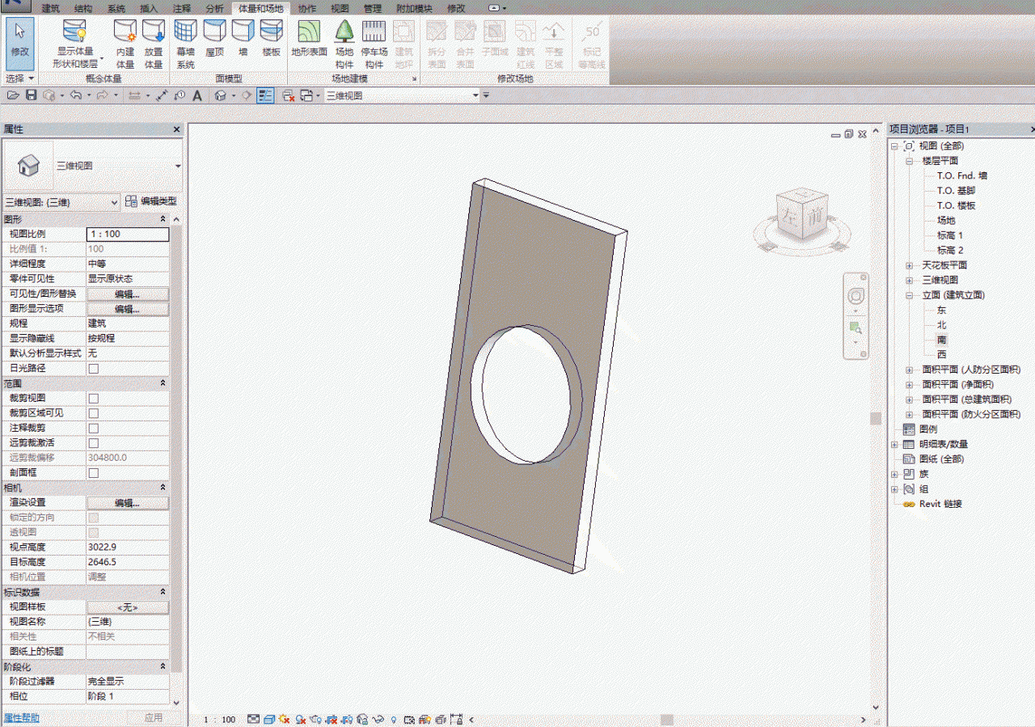Image resolution: width=1035 pixels, height=727 pixels.
Task: Switch to the 管理 ribbon tab
Action: coord(372,9)
